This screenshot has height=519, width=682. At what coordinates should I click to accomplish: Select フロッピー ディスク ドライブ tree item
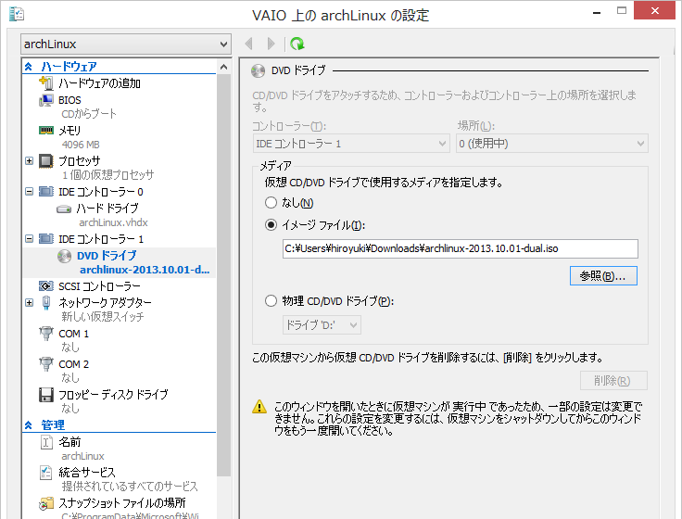[113, 395]
